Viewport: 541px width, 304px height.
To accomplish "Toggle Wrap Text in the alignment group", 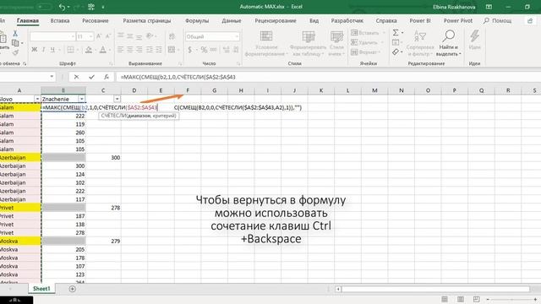I will click(x=172, y=36).
